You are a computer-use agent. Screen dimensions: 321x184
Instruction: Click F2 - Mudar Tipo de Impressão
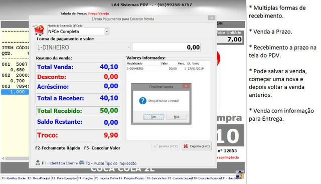point(111,163)
